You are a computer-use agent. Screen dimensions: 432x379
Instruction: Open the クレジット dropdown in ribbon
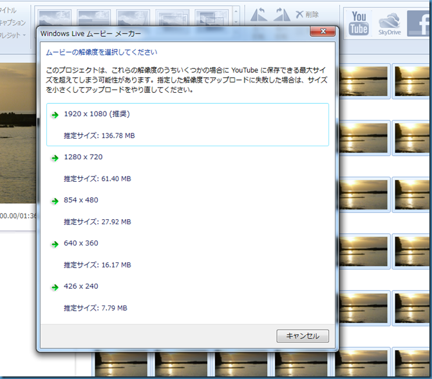12,35
